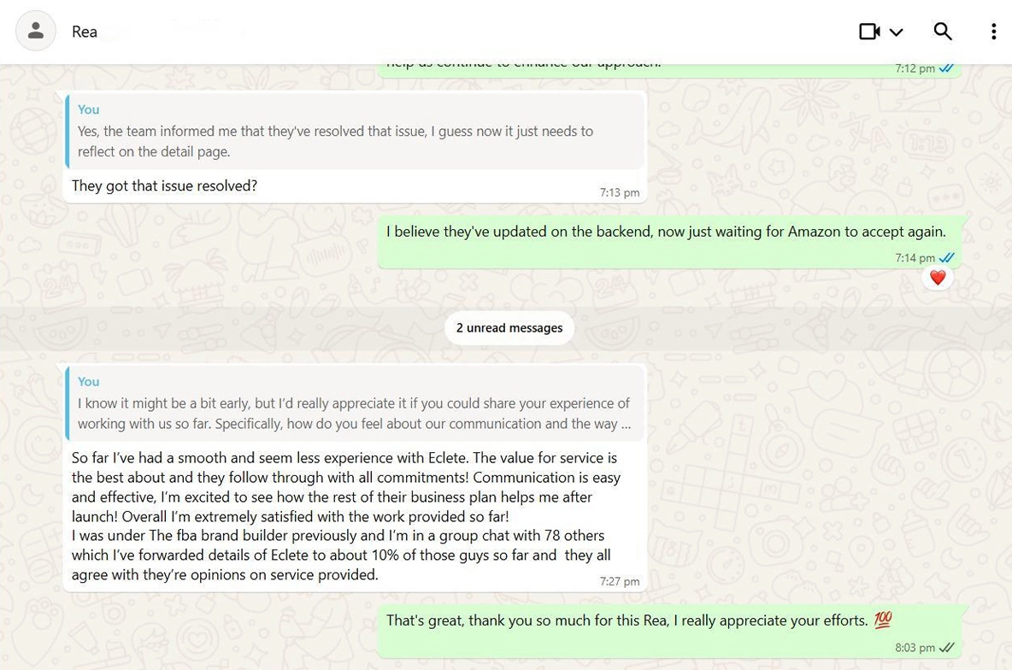Click grey double ticks on 8:03 pm message
The width and height of the screenshot is (1012, 670).
pyautogui.click(x=947, y=648)
